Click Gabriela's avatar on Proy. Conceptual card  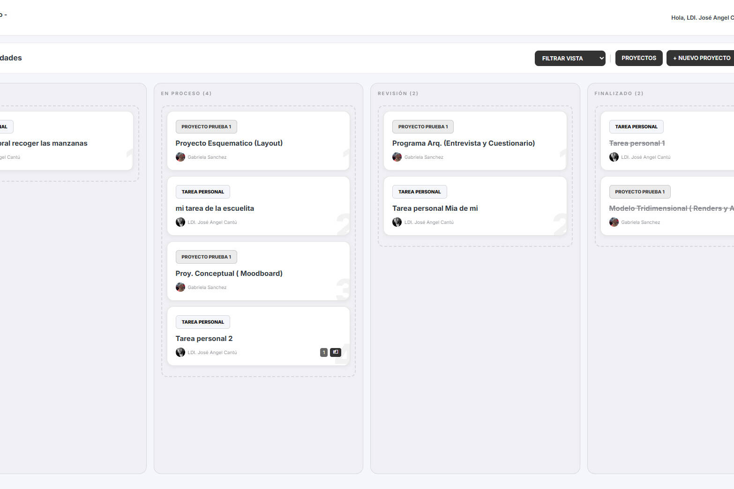click(180, 287)
